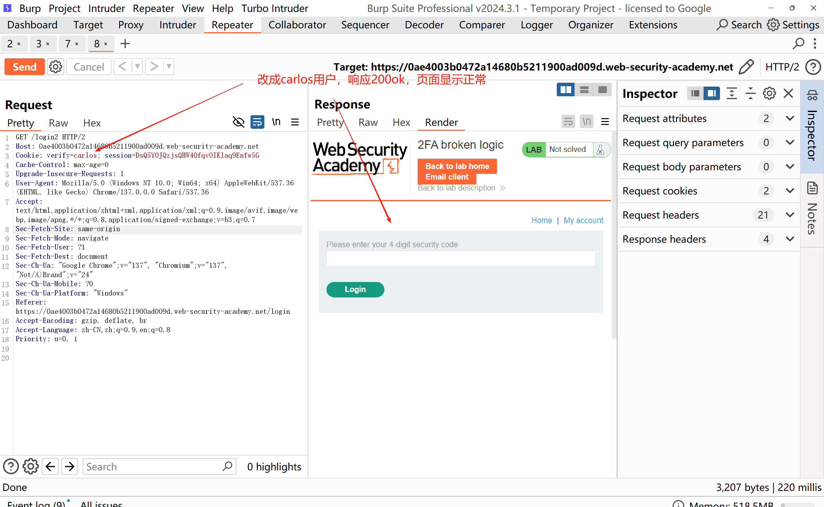The height and width of the screenshot is (507, 824).
Task: Open Notes side panel
Action: (812, 210)
